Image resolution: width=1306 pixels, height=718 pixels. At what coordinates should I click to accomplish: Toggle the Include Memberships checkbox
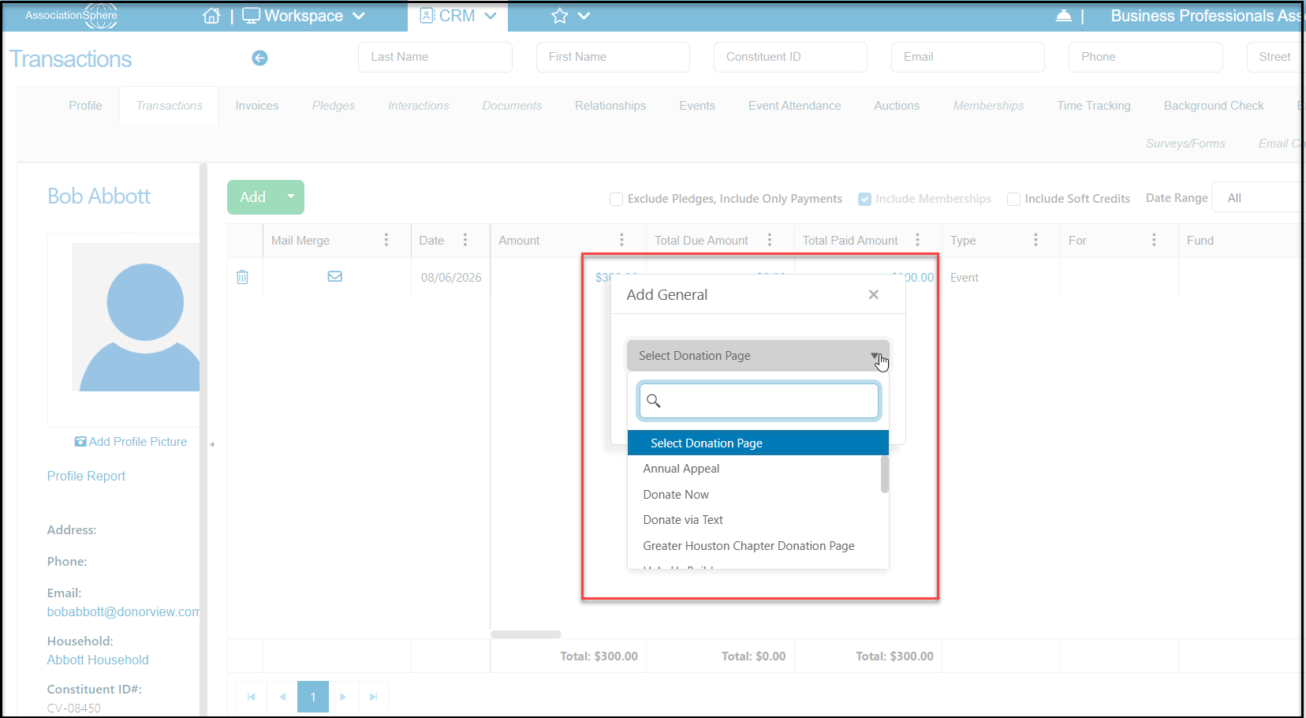coord(864,199)
